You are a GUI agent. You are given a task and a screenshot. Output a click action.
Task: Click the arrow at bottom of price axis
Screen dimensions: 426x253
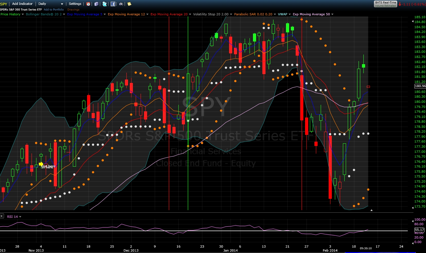[x=413, y=208]
